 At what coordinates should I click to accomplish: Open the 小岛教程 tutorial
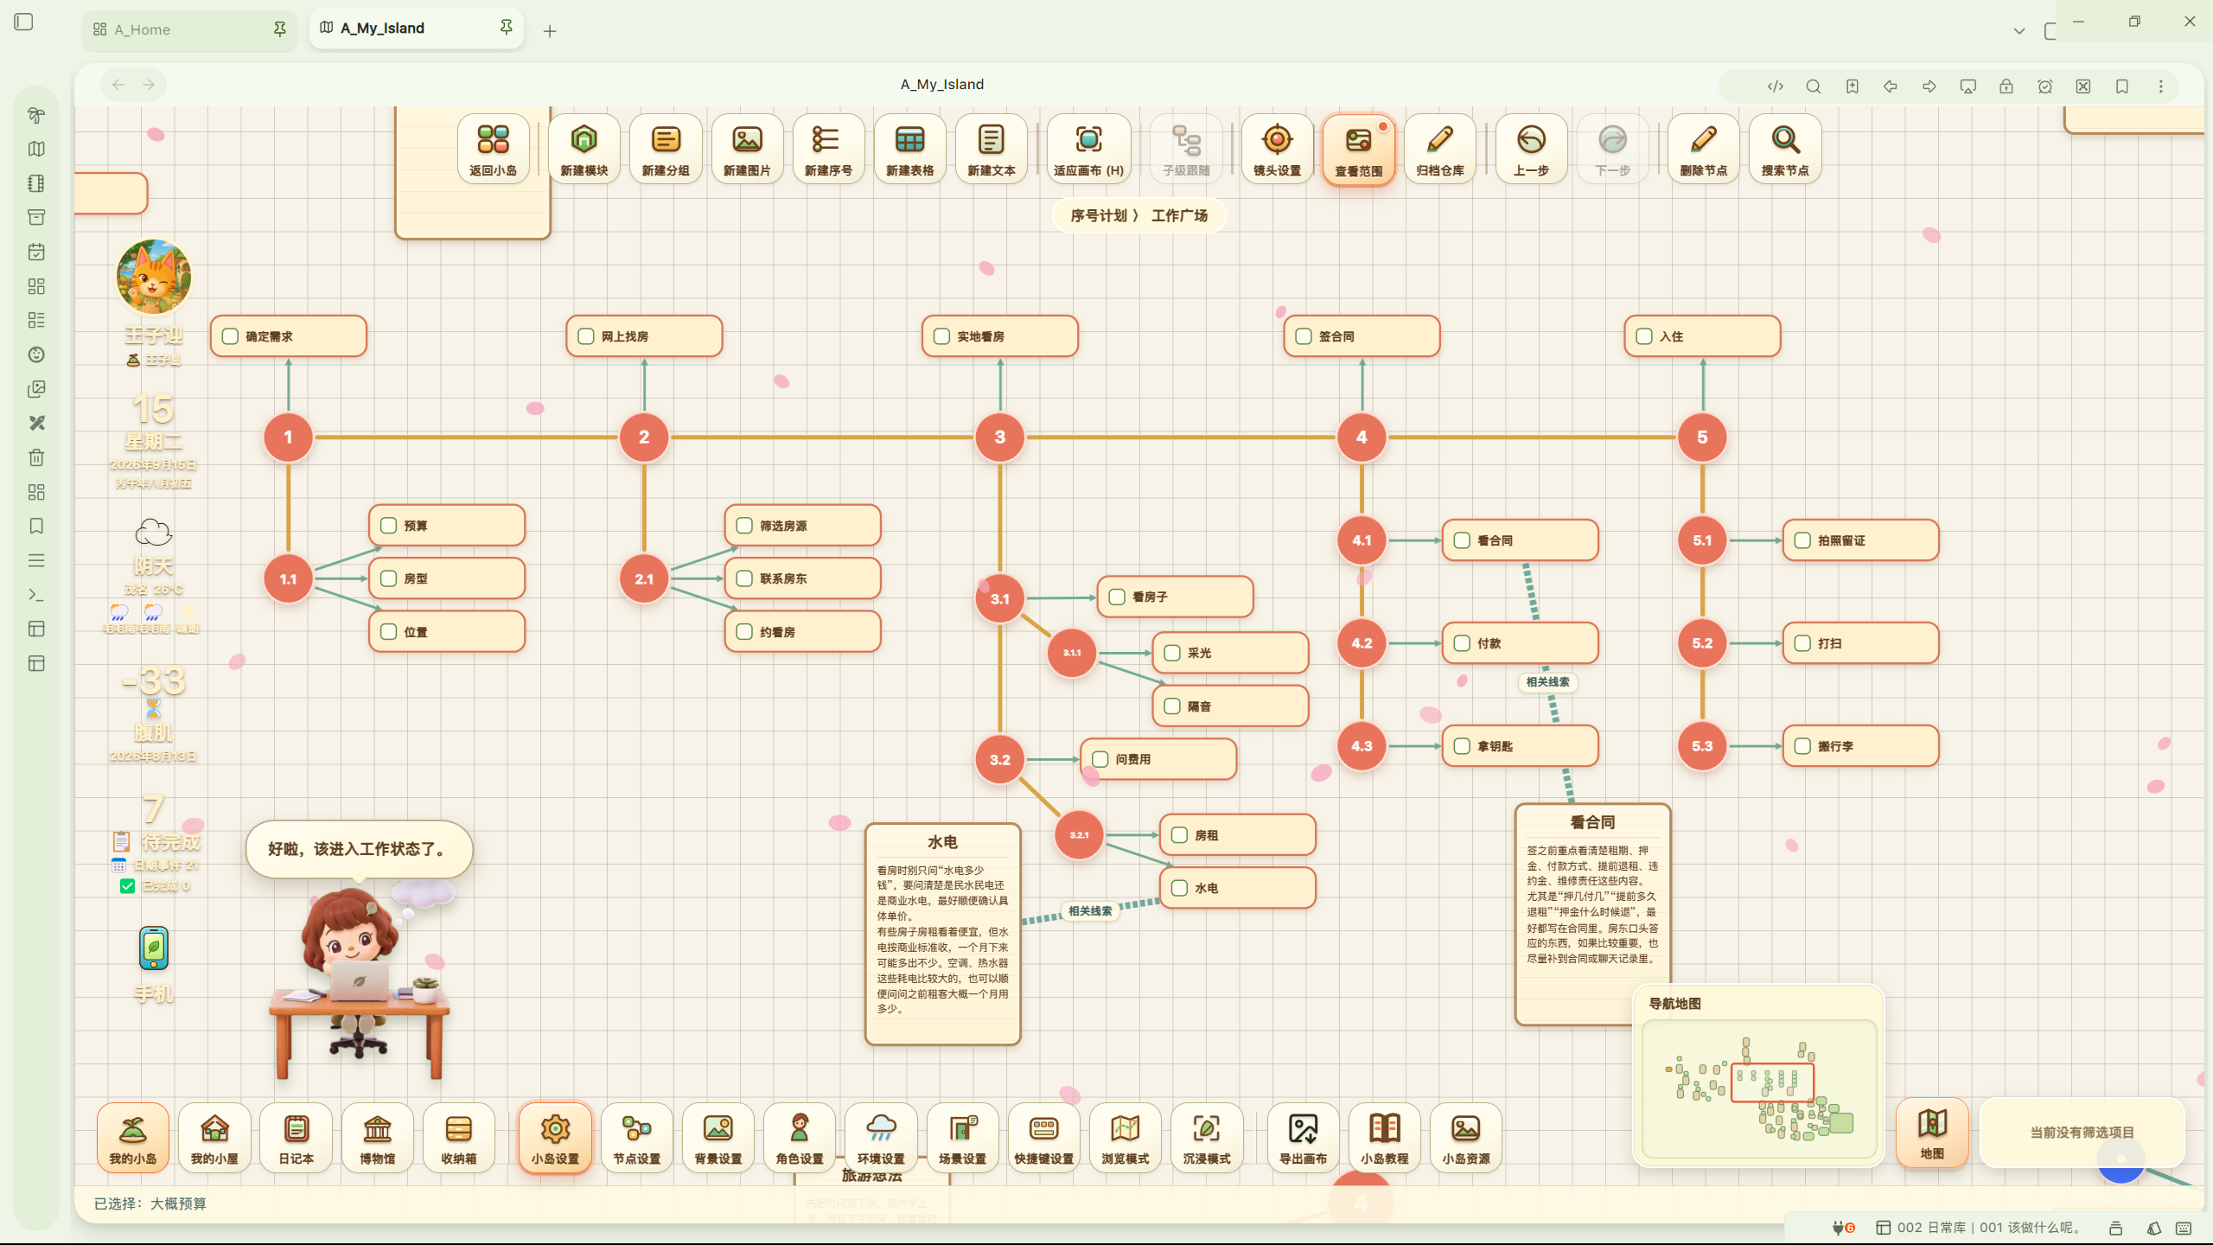[x=1385, y=1137]
